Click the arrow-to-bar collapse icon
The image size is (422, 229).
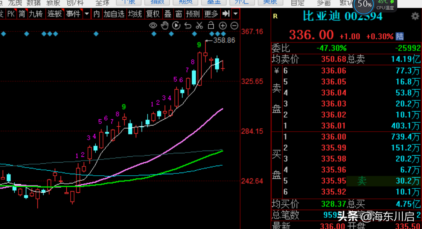[226, 14]
